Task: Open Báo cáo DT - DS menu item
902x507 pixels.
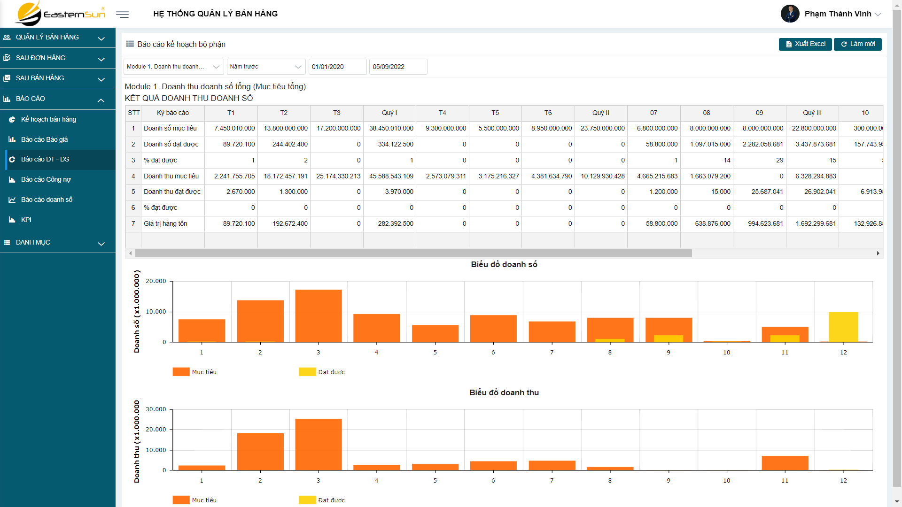Action: point(45,160)
